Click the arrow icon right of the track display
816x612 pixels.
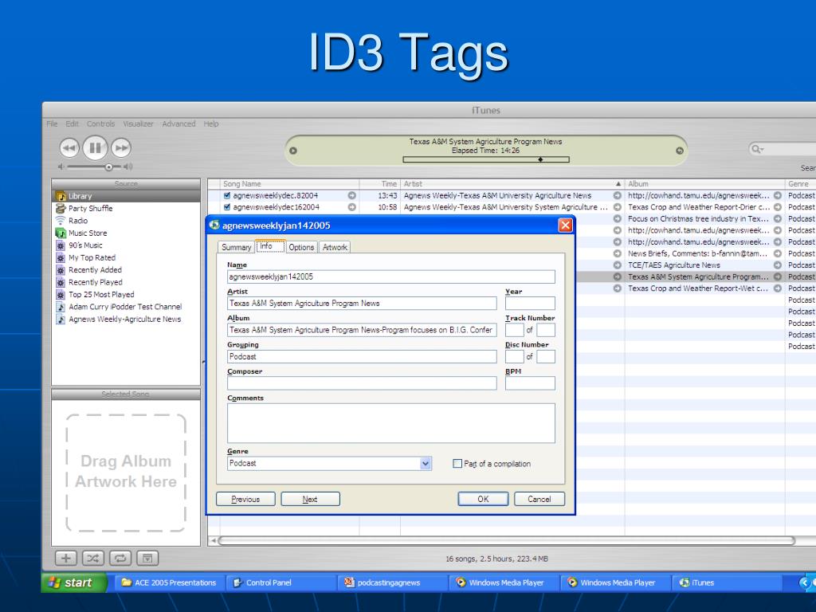coord(680,151)
